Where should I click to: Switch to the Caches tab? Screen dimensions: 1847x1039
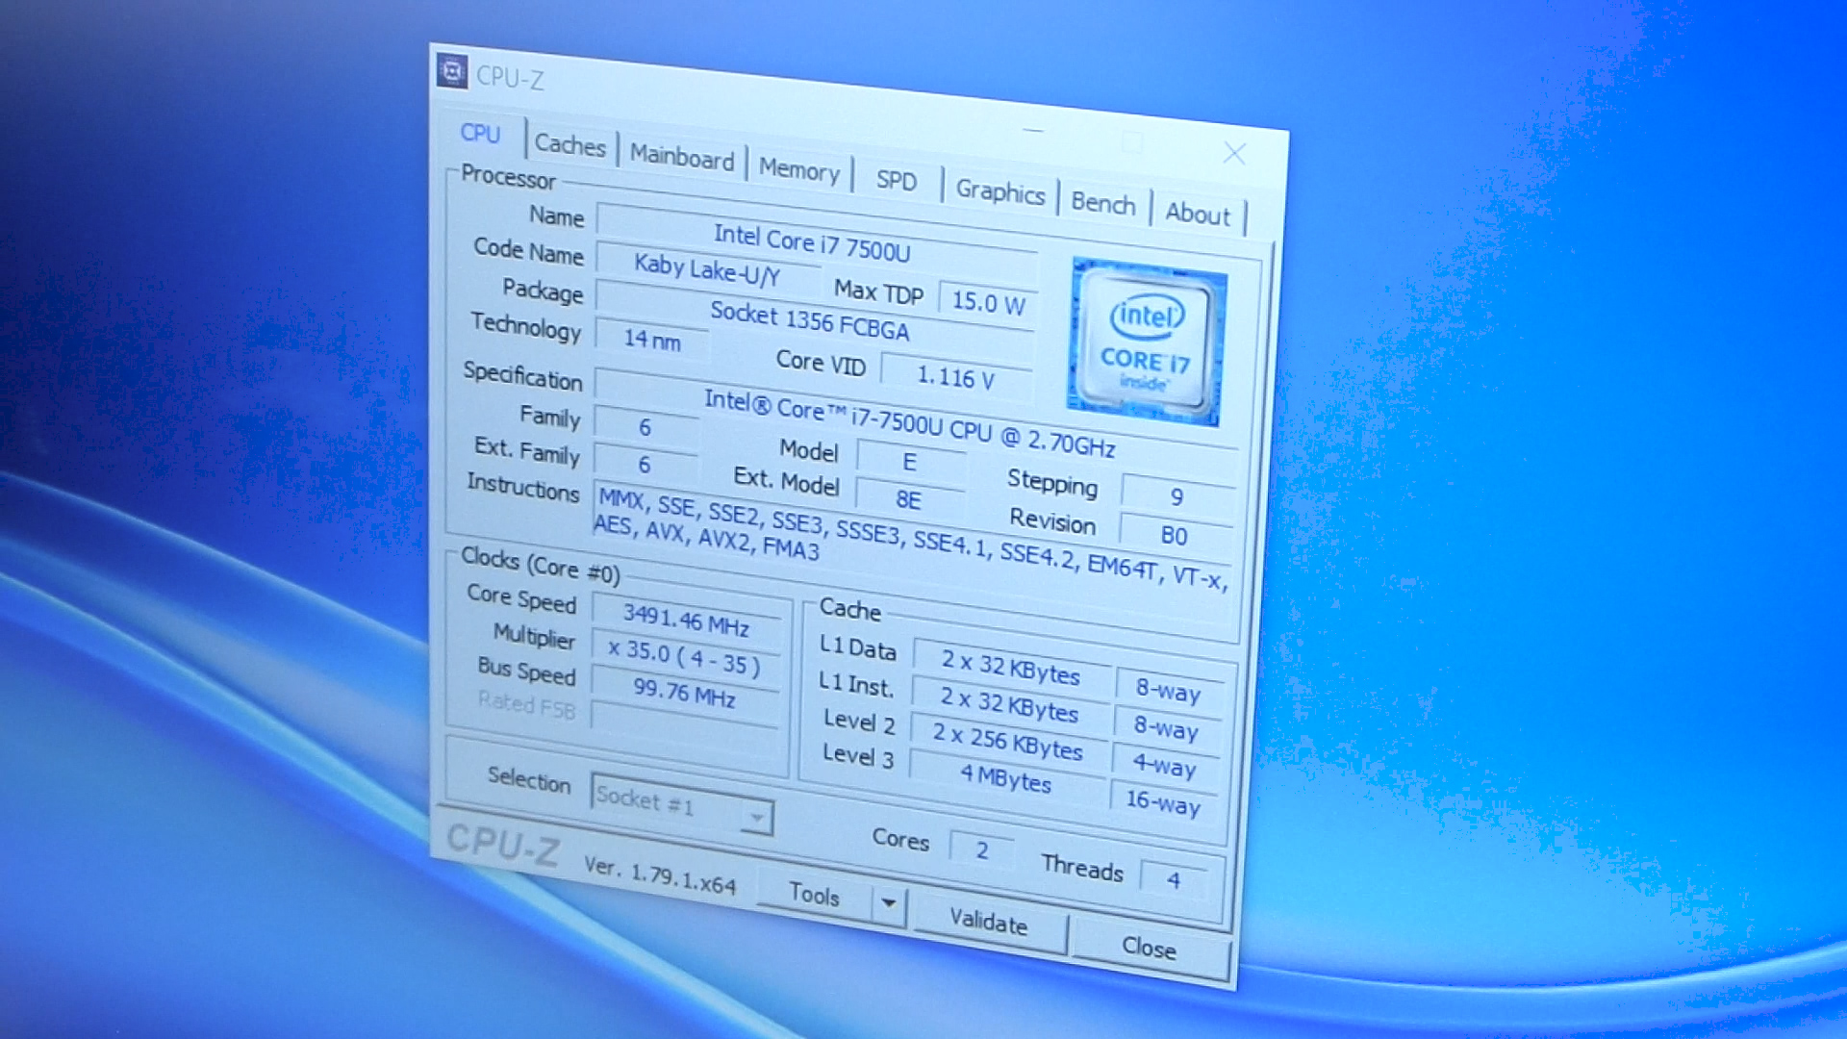[x=570, y=145]
